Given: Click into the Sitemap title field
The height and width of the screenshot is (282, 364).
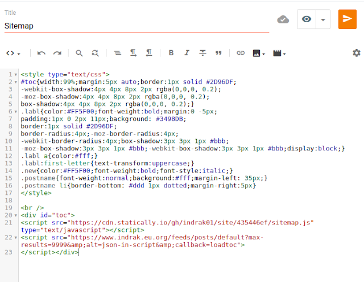Looking at the screenshot, I should pyautogui.click(x=136, y=26).
